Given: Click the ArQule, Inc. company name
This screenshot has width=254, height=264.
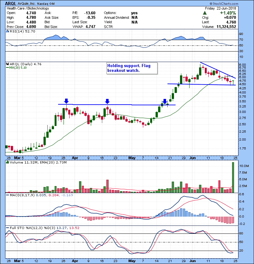Looking at the screenshot, I should pyautogui.click(x=27, y=3).
